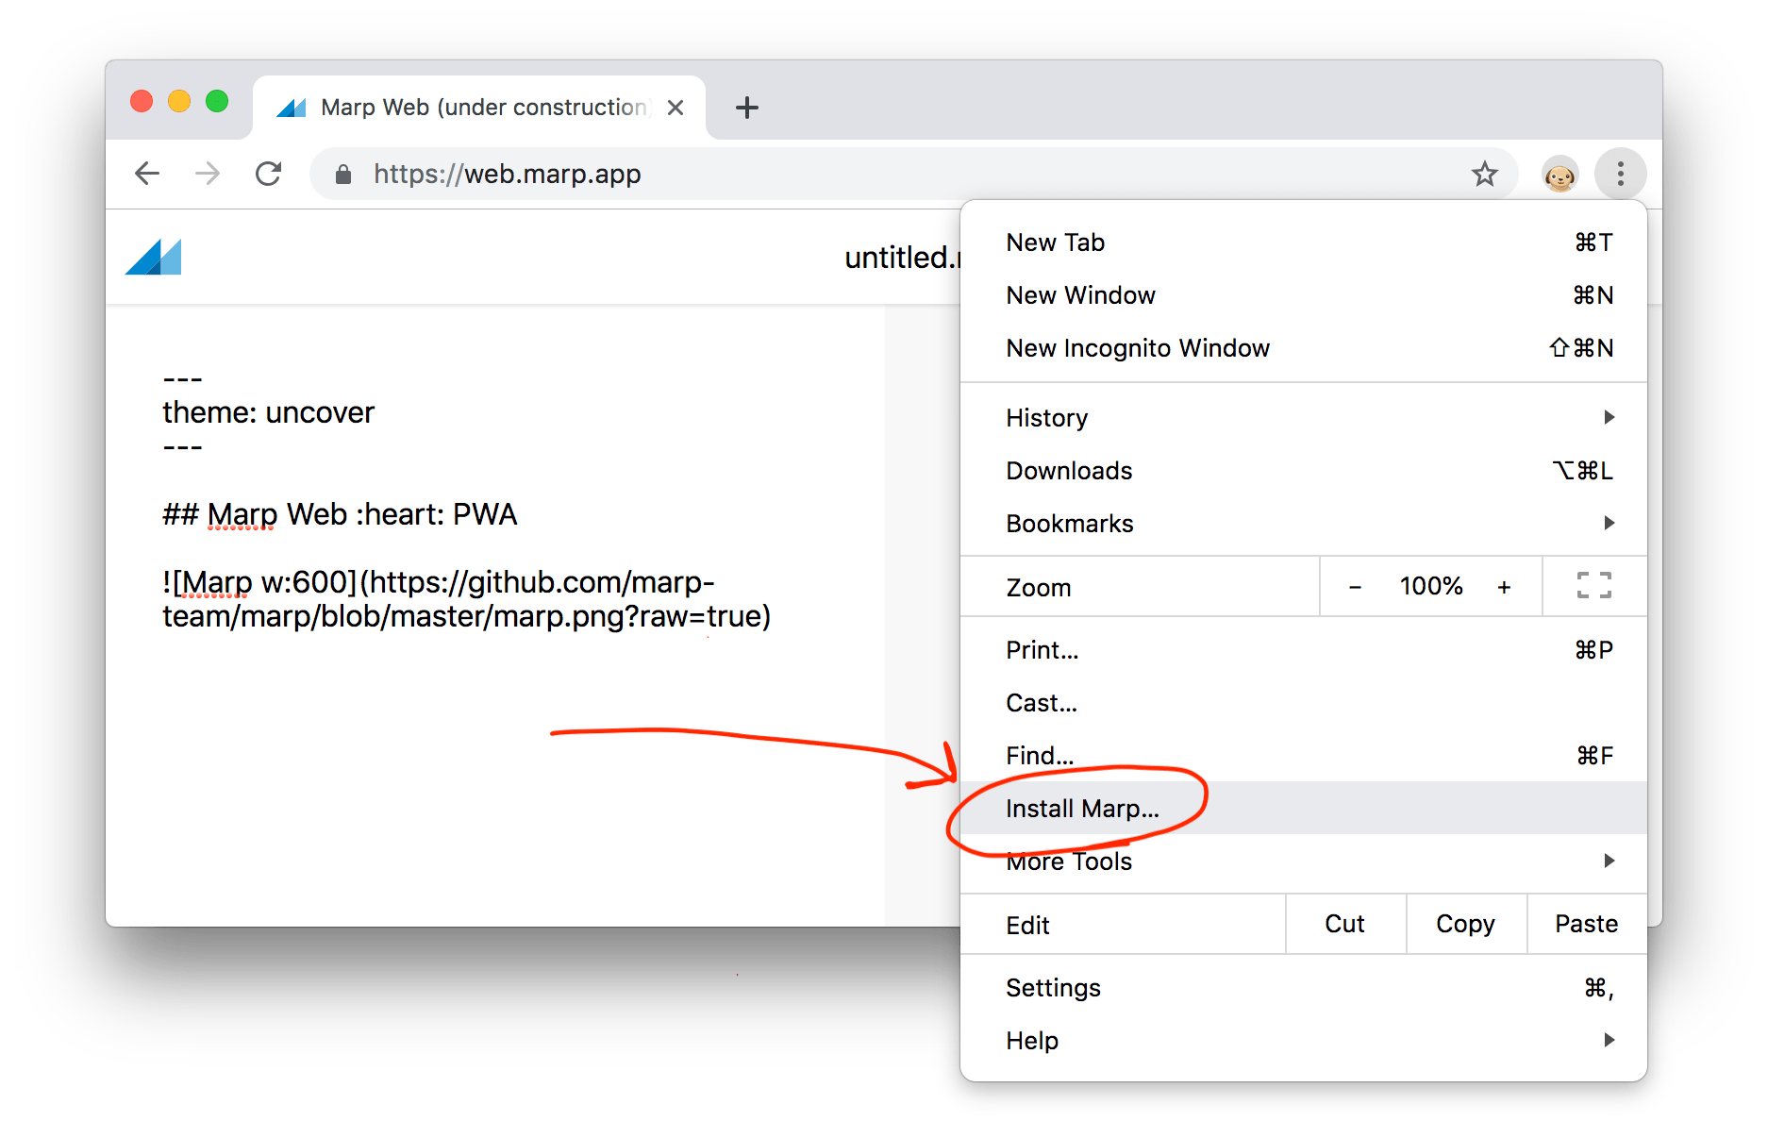Select Cast... from the menu
Screen dimensions: 1768x1121
1303,703
